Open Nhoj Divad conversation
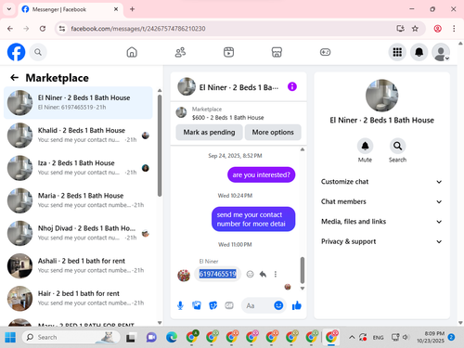464x348 pixels. (78, 233)
